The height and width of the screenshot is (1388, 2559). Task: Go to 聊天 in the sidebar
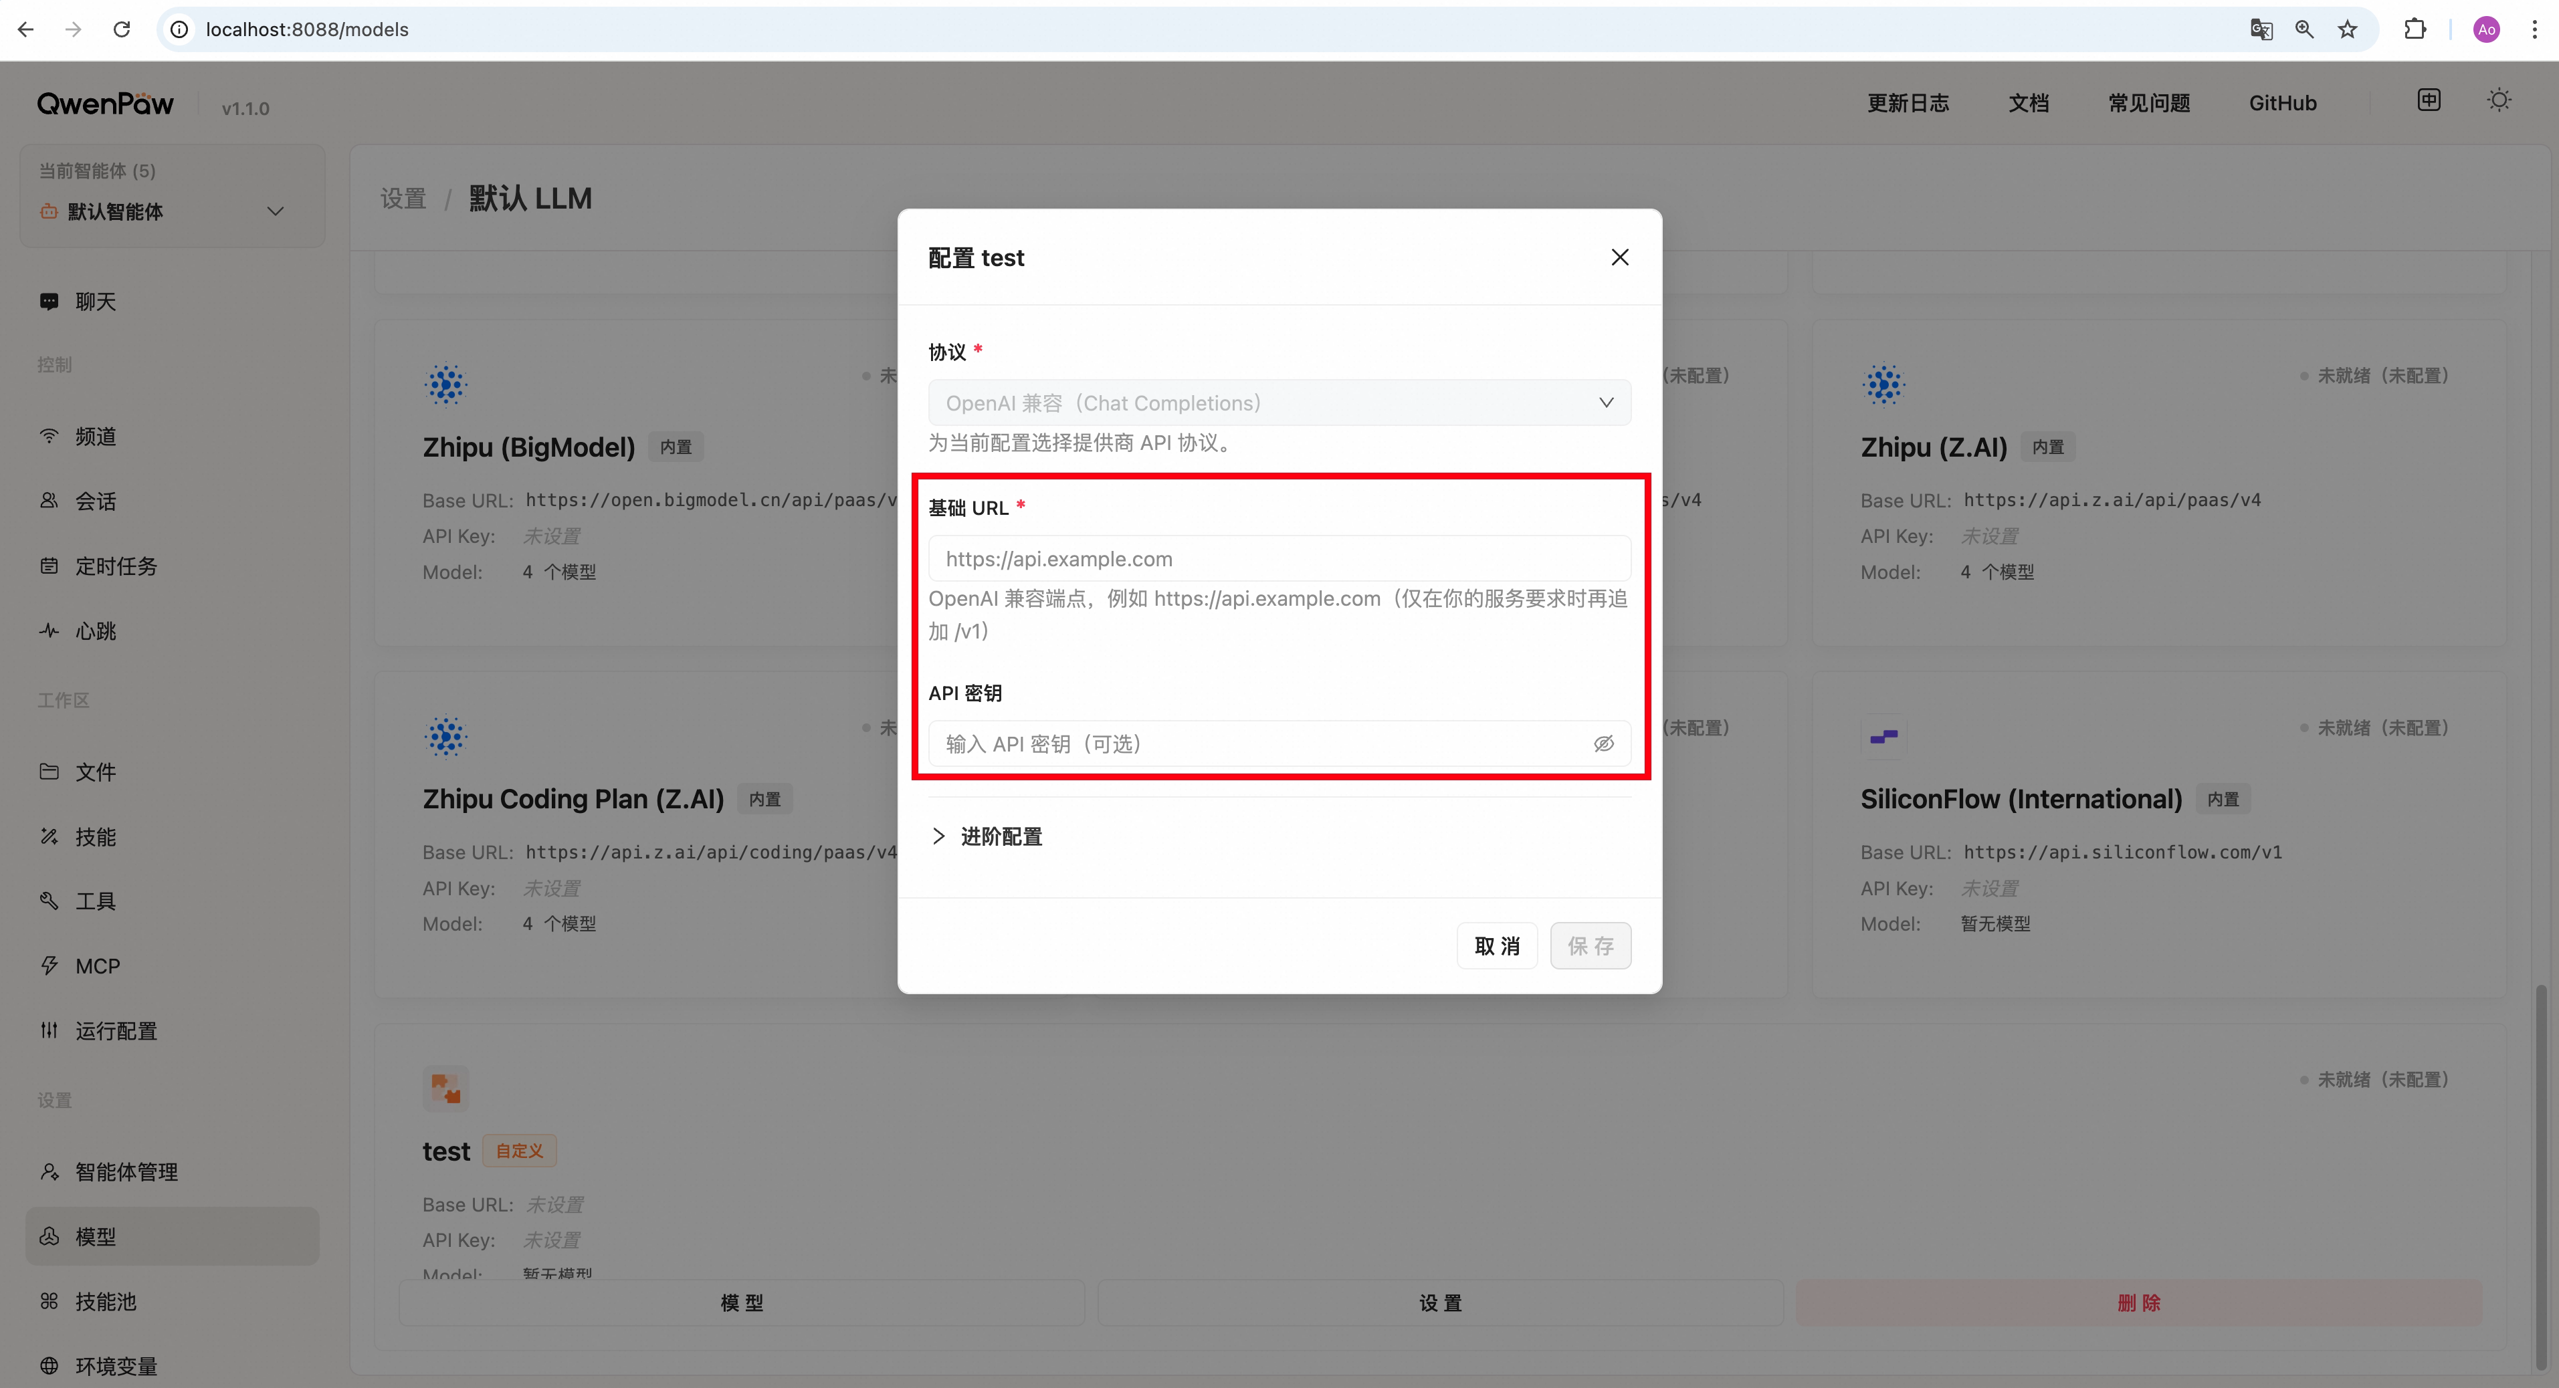pyautogui.click(x=172, y=302)
